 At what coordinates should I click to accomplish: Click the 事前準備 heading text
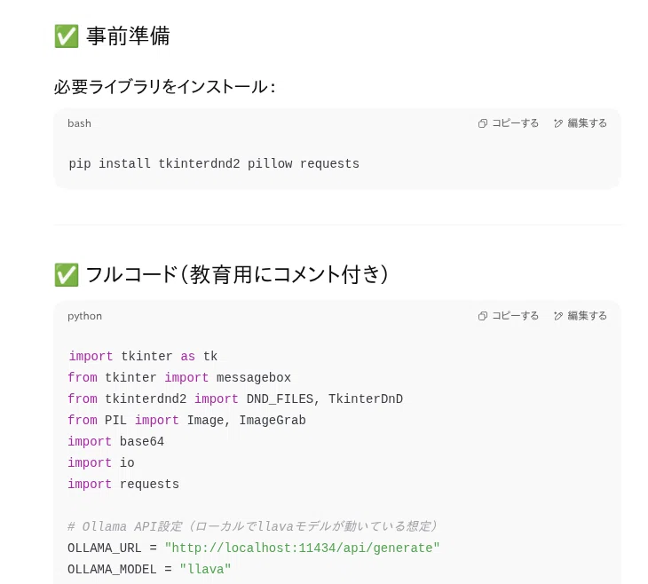pyautogui.click(x=128, y=36)
